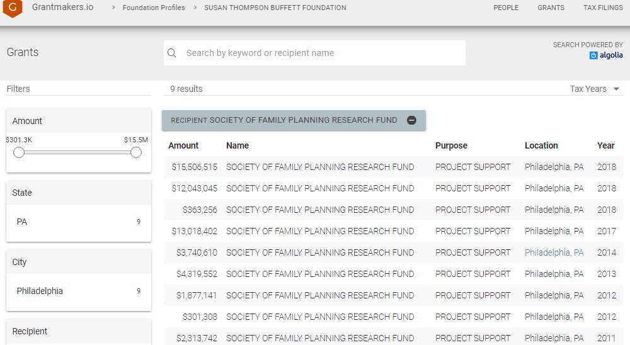
Task: Click the Grantmakers.io site title
Action: pyautogui.click(x=62, y=7)
